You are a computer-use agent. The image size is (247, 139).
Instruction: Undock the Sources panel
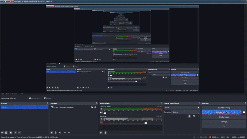[97, 103]
